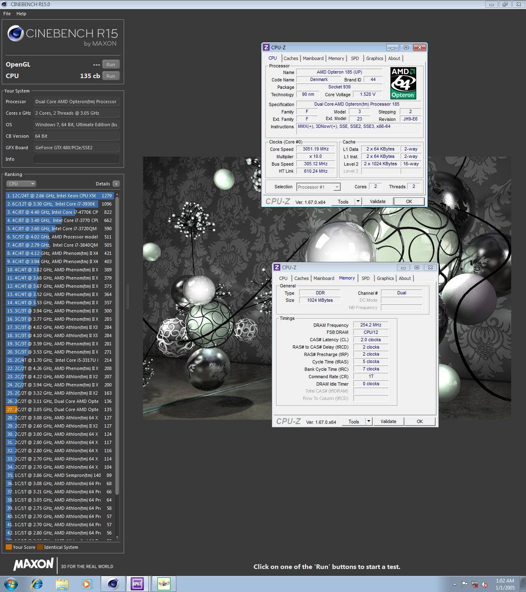Image resolution: width=526 pixels, height=592 pixels.
Task: Click the clock showing 1:02 AM
Action: pyautogui.click(x=505, y=581)
